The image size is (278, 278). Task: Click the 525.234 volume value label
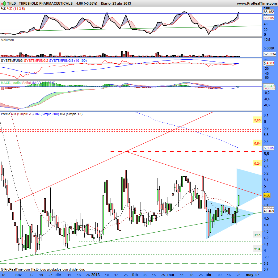pos(269,54)
